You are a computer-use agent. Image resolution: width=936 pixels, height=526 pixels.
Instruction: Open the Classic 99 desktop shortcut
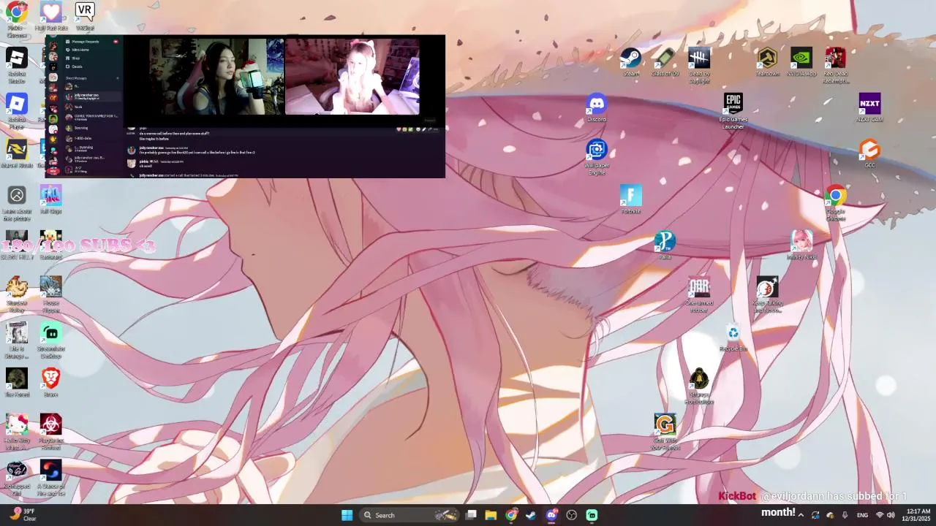coord(665,62)
